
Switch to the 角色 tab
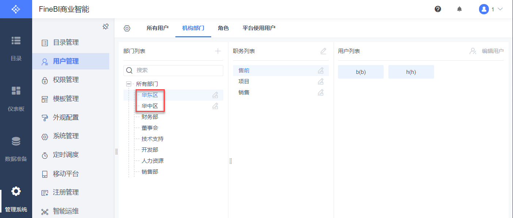pos(223,28)
